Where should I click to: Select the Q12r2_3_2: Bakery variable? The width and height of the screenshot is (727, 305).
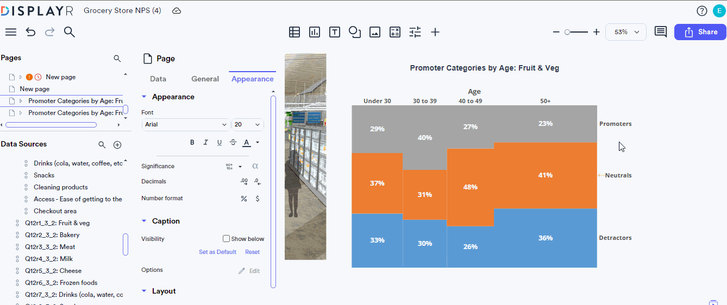(52, 235)
